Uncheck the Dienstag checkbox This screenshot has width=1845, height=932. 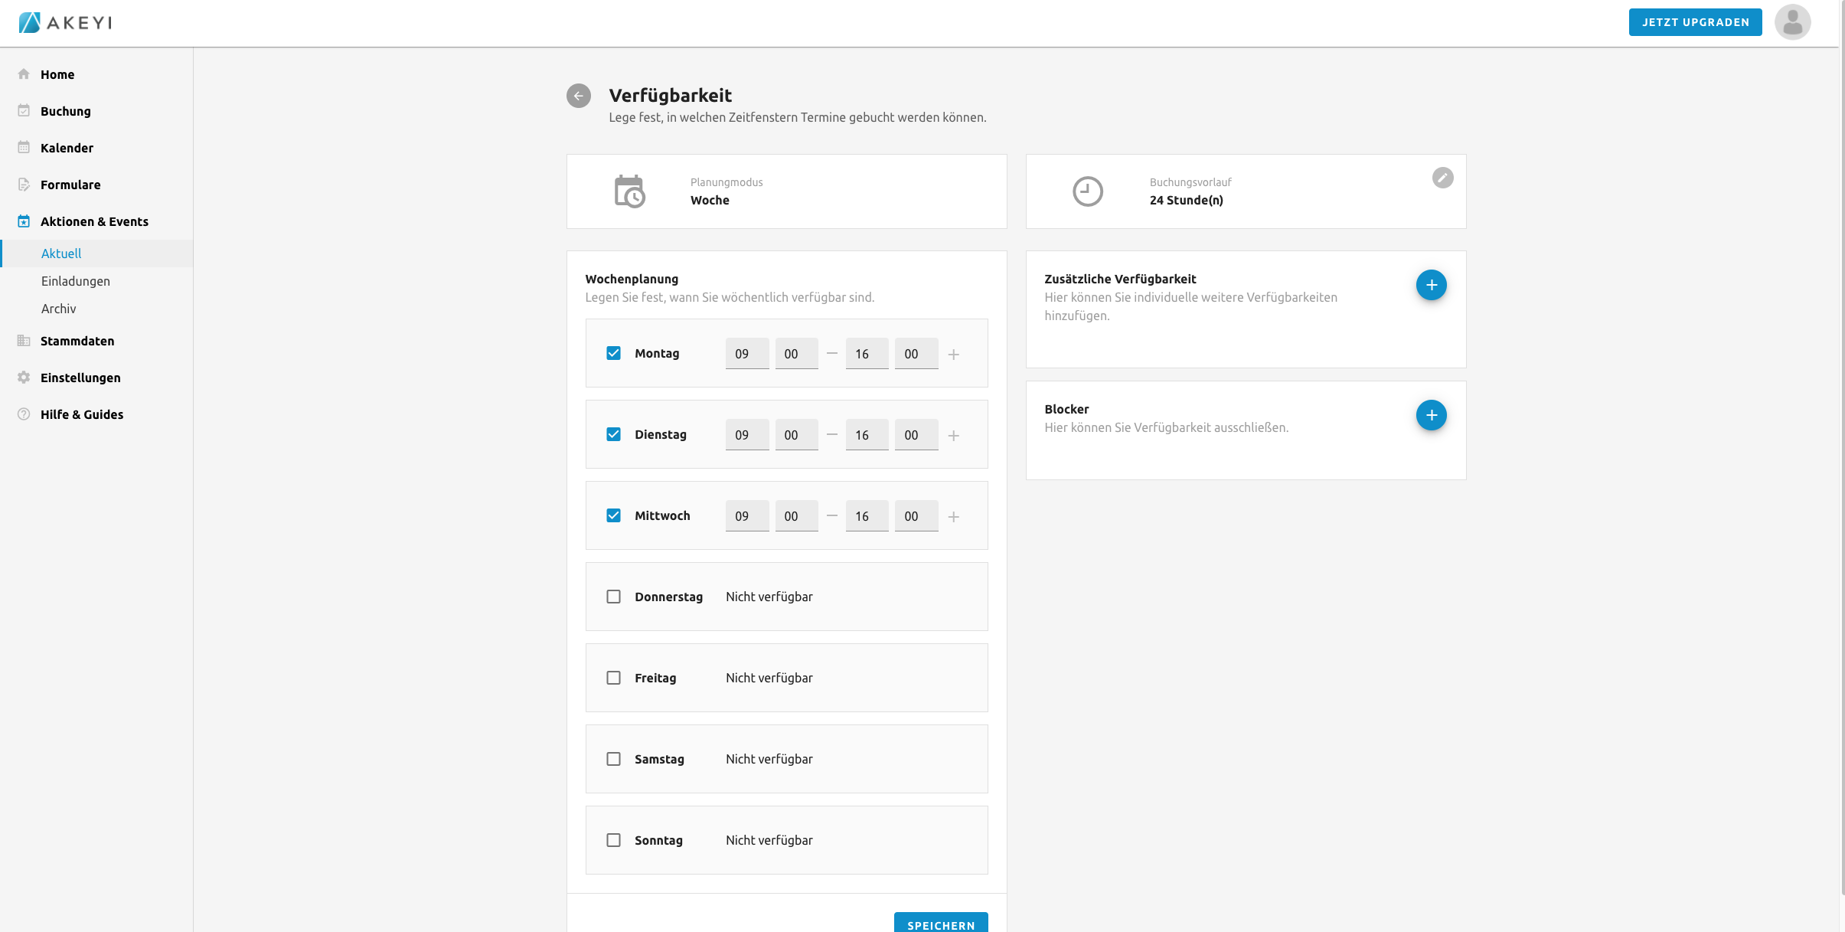pos(613,434)
